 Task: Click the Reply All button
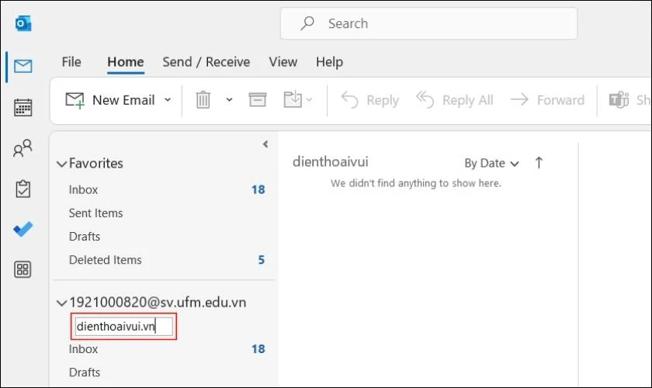coord(455,100)
